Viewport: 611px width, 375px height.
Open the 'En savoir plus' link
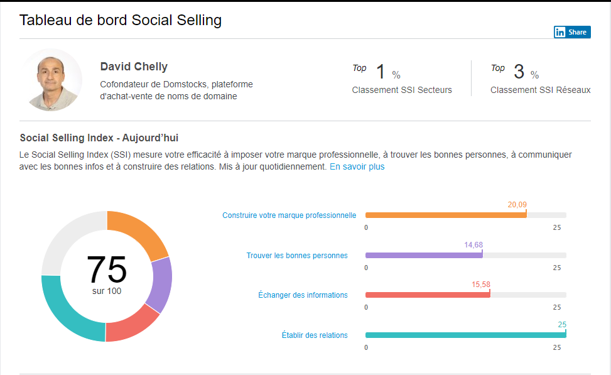[357, 167]
